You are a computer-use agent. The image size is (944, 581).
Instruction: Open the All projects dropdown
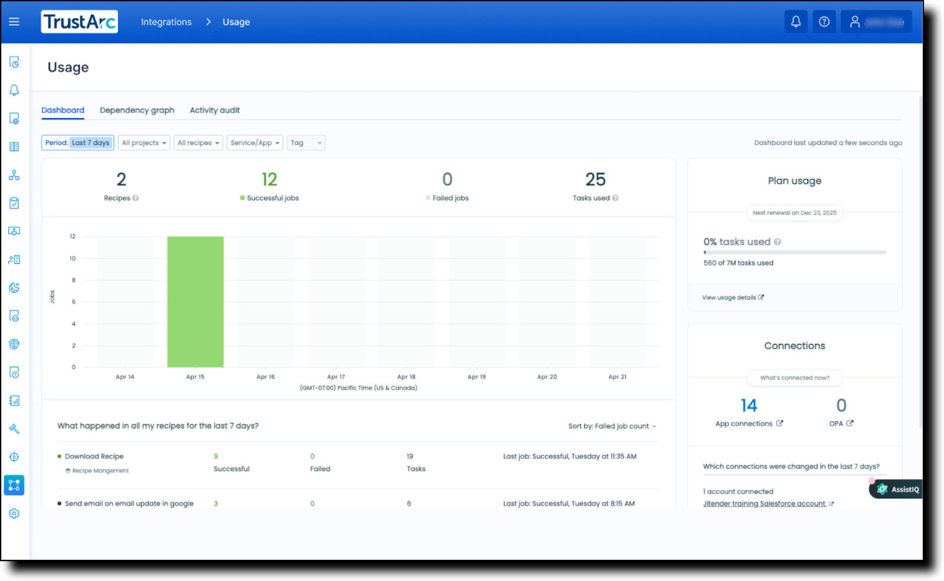tap(143, 142)
